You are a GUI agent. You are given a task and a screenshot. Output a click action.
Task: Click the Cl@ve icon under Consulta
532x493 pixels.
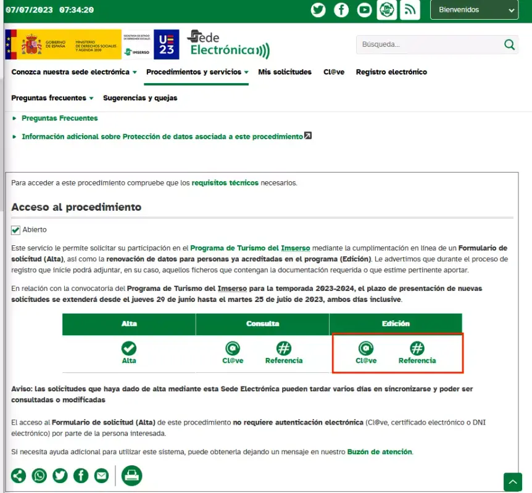click(x=233, y=348)
